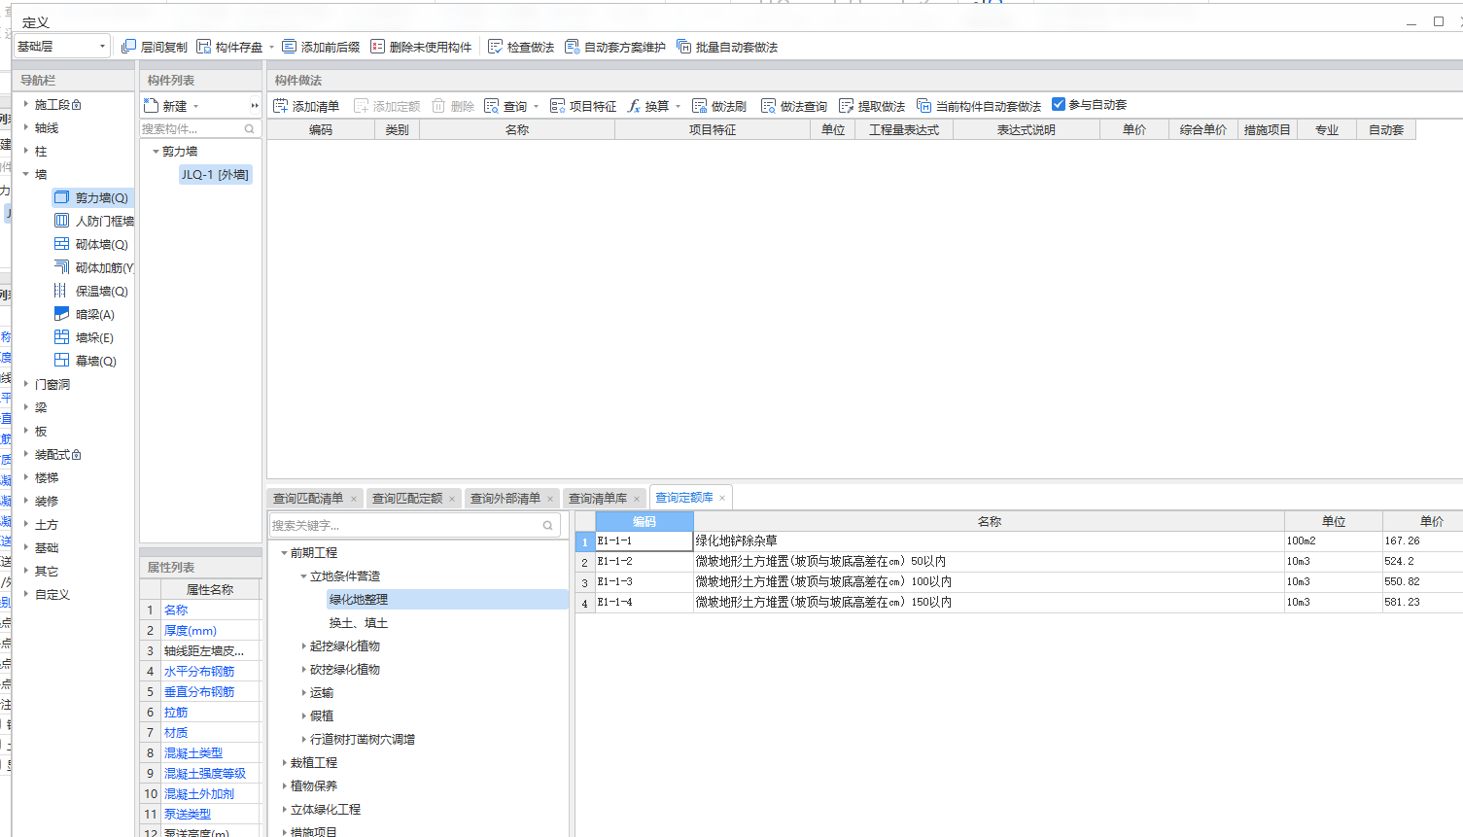Close the 查询定额库 tab
Screen dimensions: 1463x837
click(722, 498)
